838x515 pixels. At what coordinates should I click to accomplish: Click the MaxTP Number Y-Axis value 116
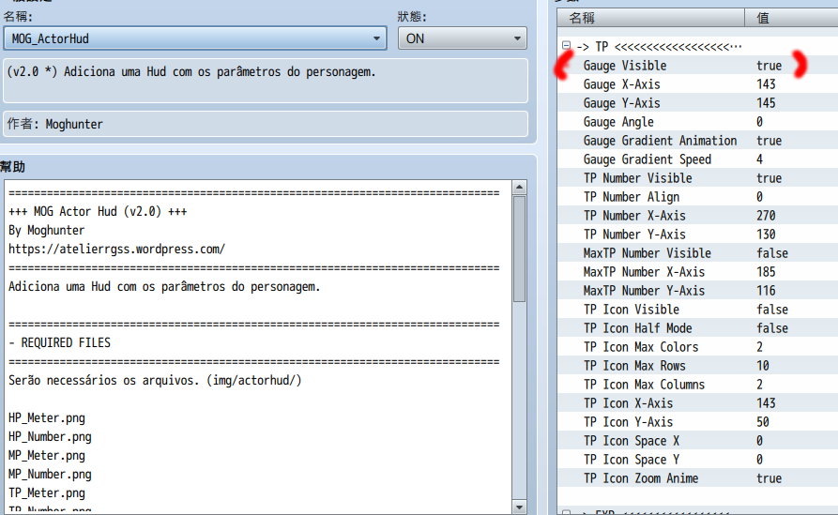pyautogui.click(x=766, y=291)
